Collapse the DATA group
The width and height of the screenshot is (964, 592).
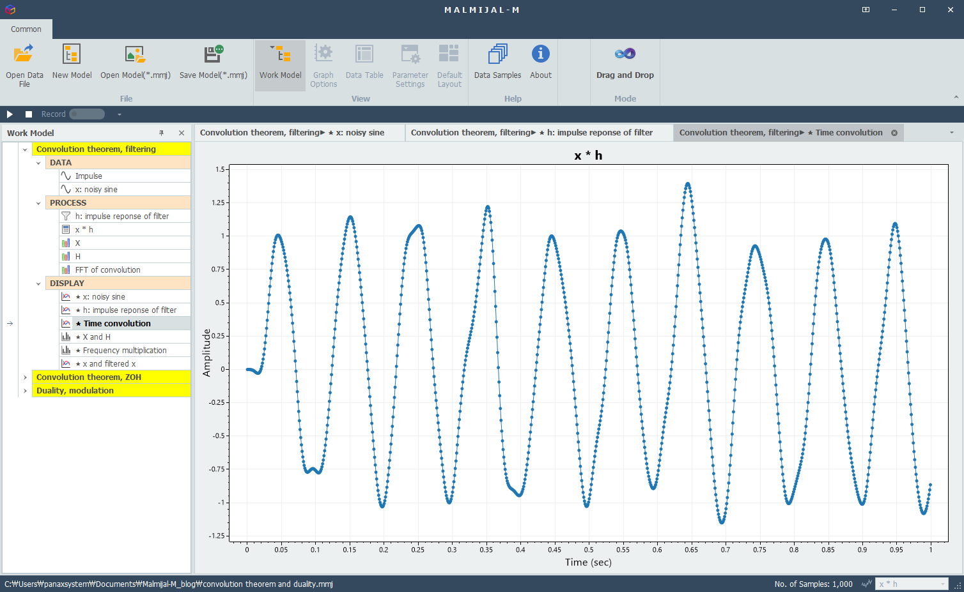(x=38, y=163)
